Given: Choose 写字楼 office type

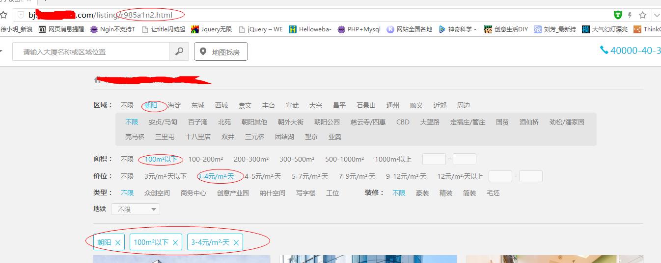Looking at the screenshot, I should pyautogui.click(x=305, y=193).
